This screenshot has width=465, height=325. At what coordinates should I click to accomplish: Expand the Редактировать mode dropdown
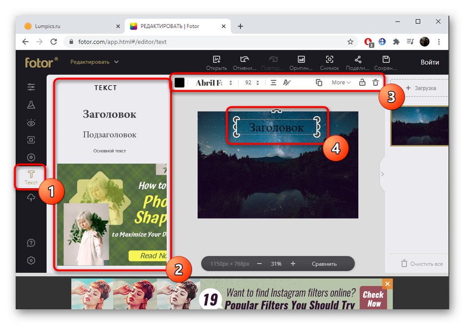pyautogui.click(x=94, y=62)
